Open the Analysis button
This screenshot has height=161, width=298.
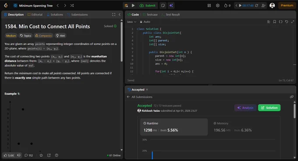245,108
